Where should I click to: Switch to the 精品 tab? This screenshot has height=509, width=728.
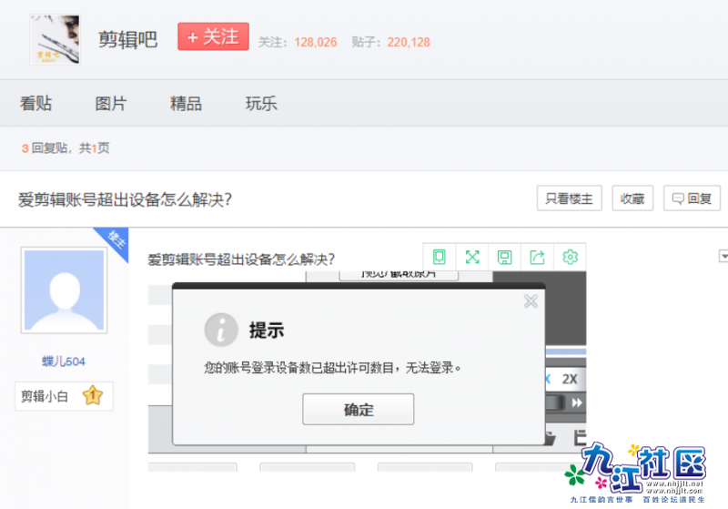tap(186, 103)
